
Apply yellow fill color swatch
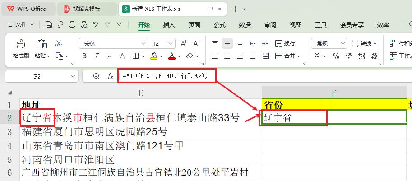point(154,56)
